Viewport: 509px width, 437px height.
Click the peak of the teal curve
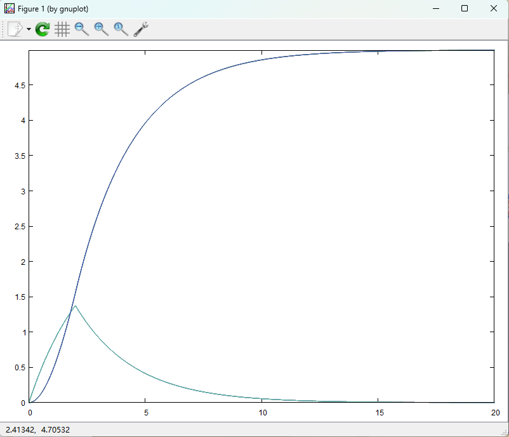[x=76, y=306]
